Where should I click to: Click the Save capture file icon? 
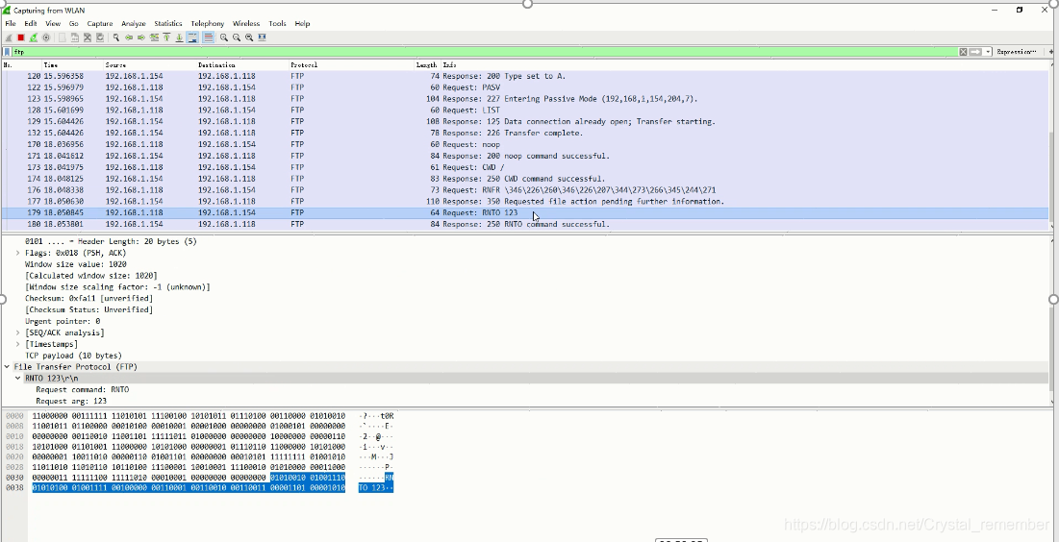[x=74, y=37]
